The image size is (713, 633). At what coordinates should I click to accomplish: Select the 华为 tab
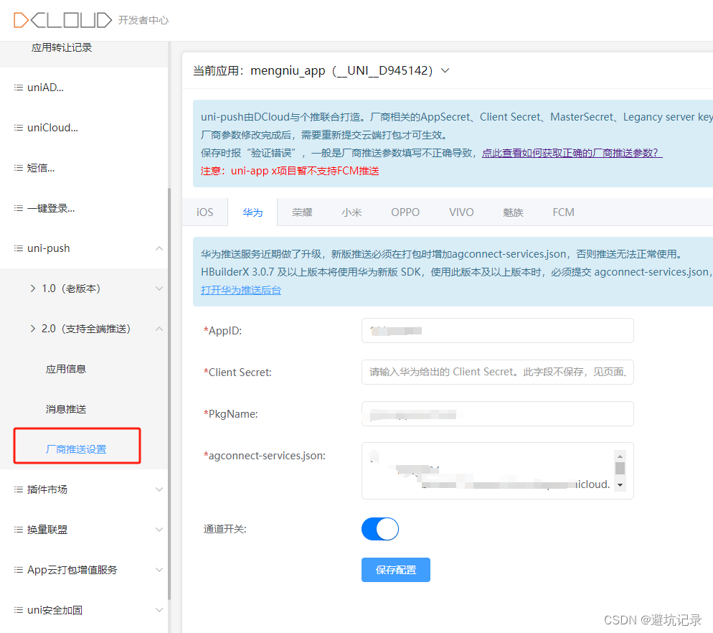(252, 212)
